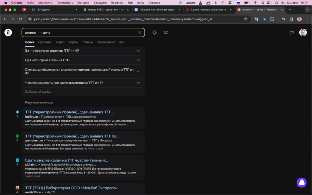This screenshot has width=312, height=195.
Task: Open Chrome three-dot menu
Action: pyautogui.click(x=307, y=19)
